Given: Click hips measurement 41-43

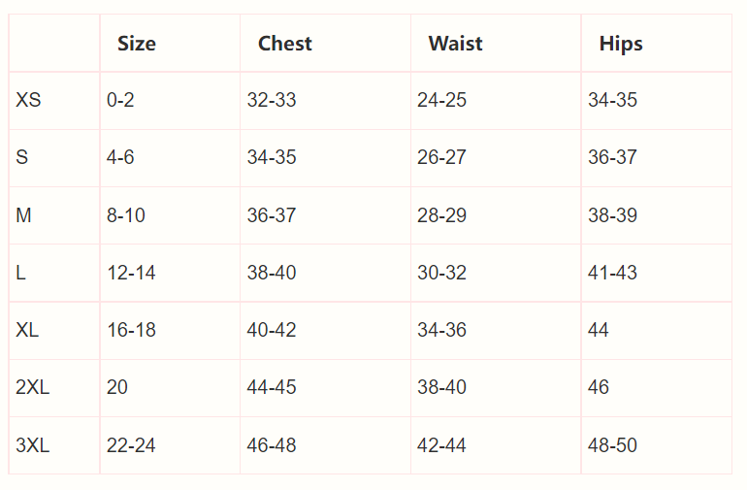Looking at the screenshot, I should tap(612, 273).
